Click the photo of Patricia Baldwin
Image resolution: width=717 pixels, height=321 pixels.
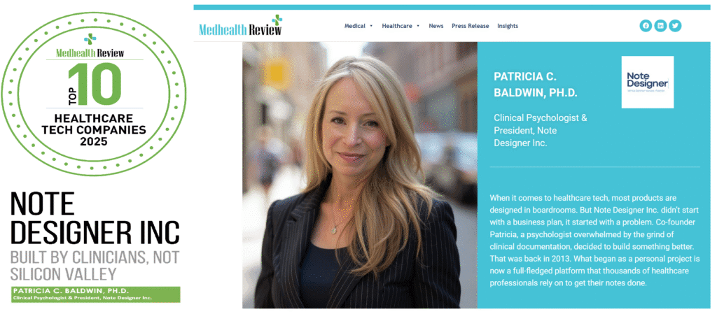pos(360,175)
